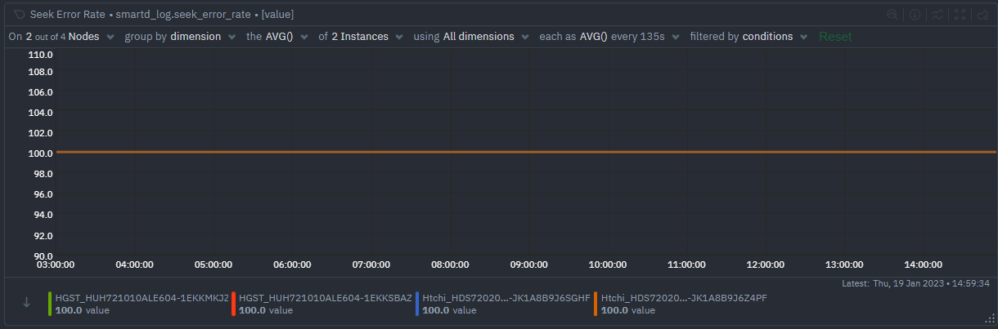998x329 pixels.
Task: Open the filtered by conditions dropdown
Action: pos(748,37)
